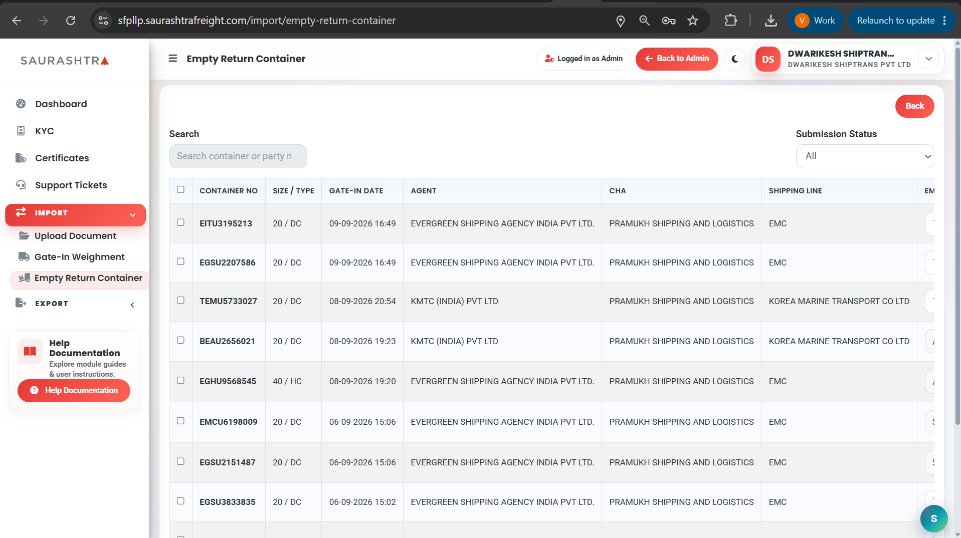Click the browser forward arrow

coord(44,21)
